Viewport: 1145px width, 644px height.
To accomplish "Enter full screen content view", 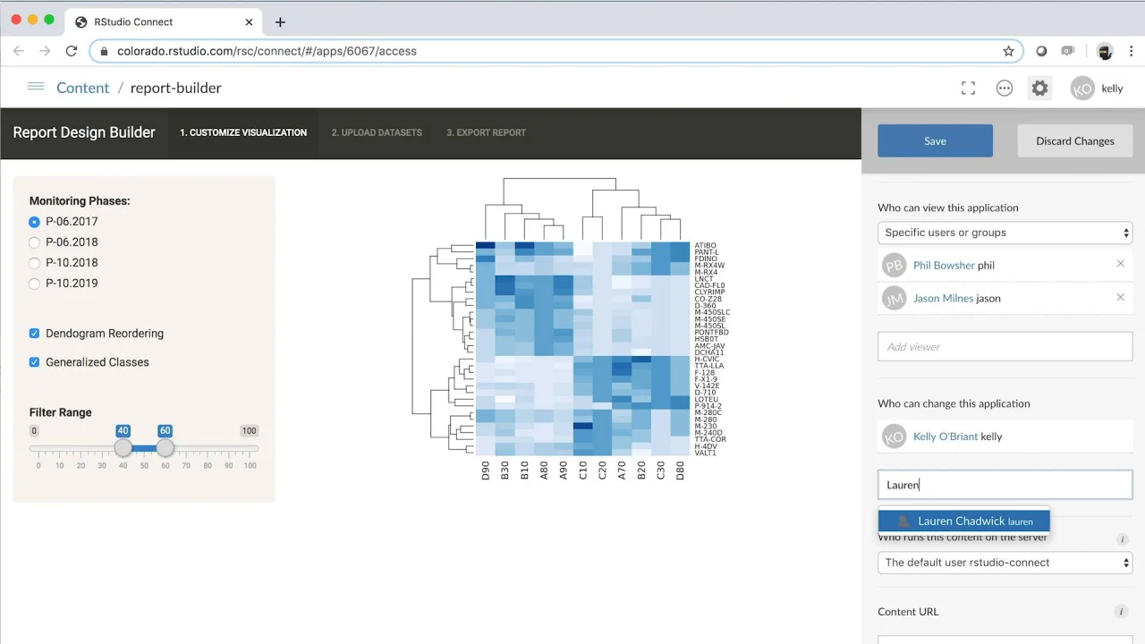I will pyautogui.click(x=968, y=88).
